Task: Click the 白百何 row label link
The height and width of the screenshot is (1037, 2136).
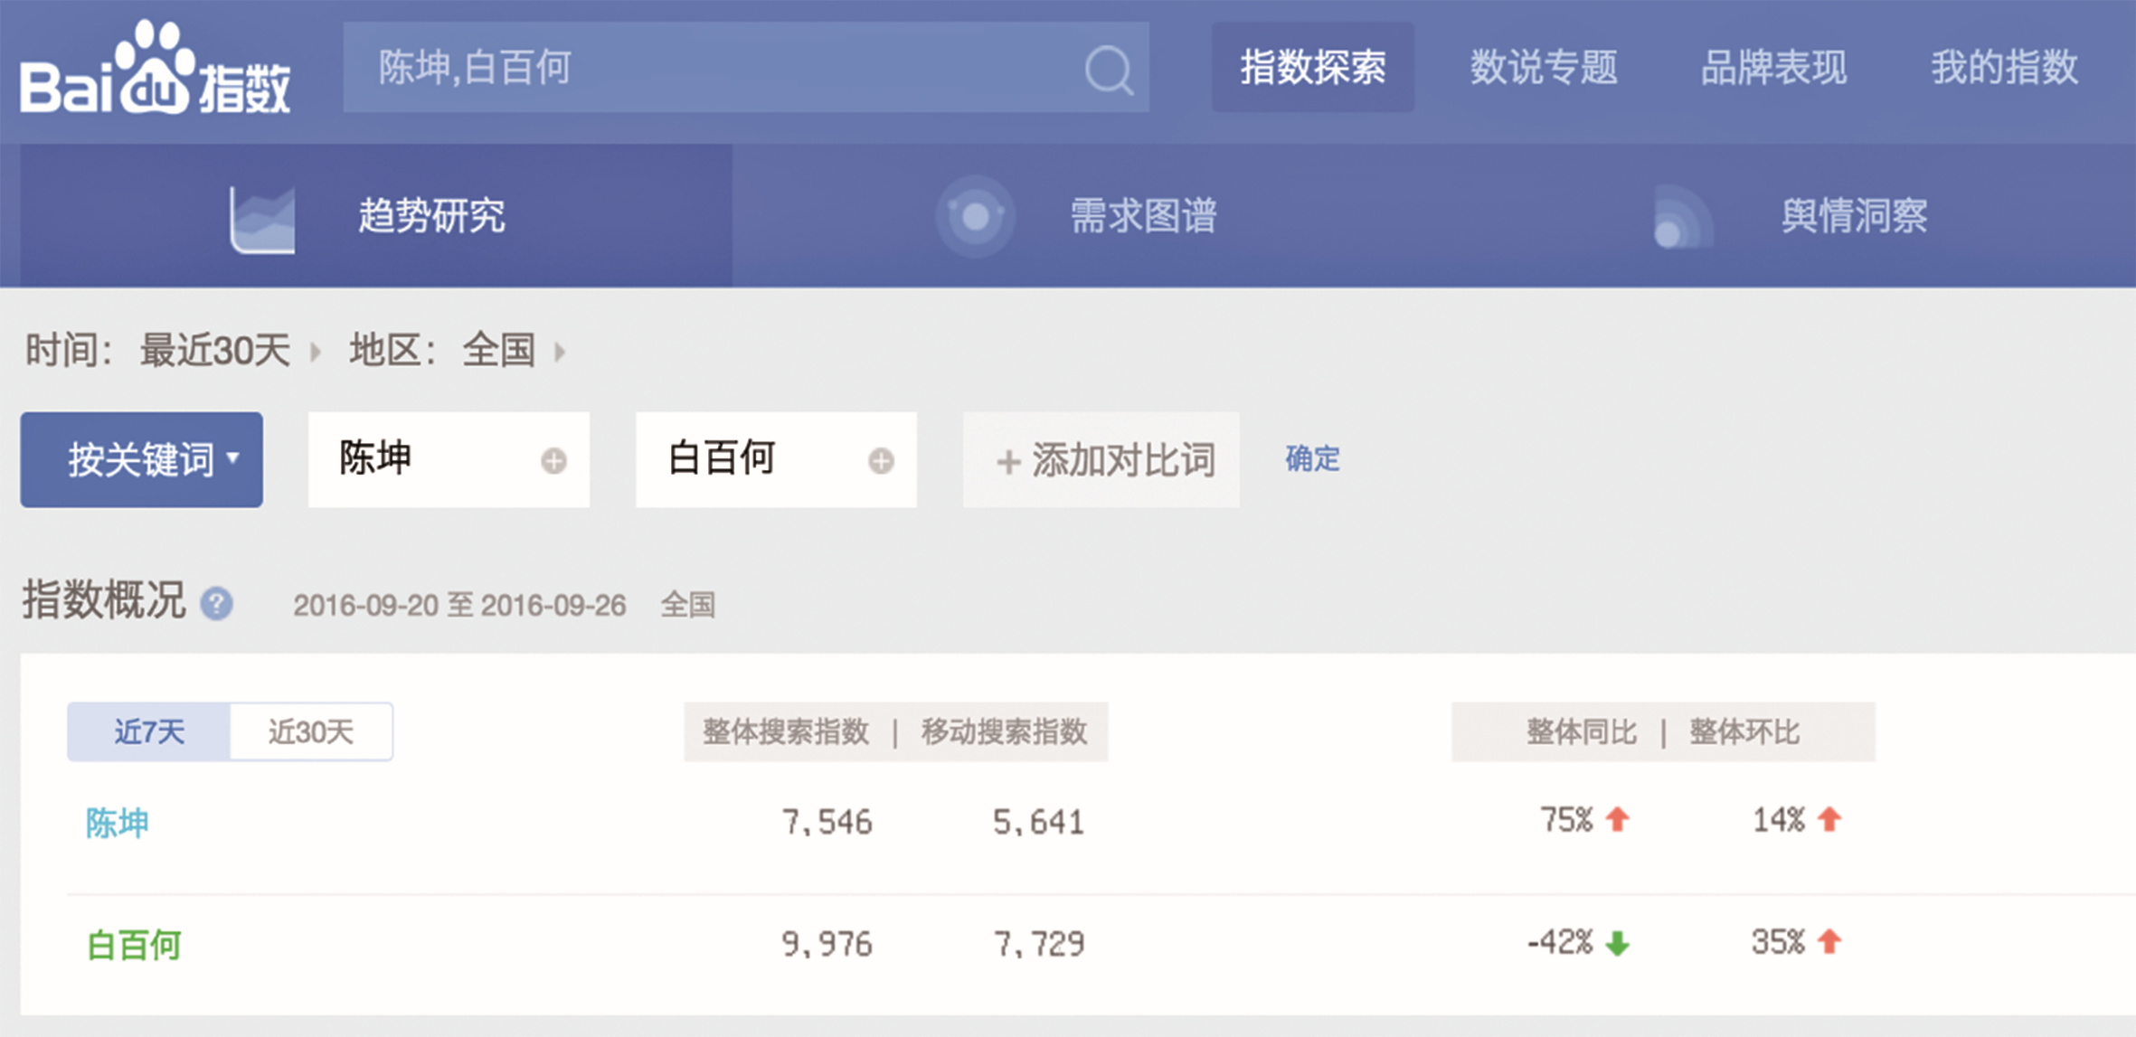Action: (x=134, y=945)
